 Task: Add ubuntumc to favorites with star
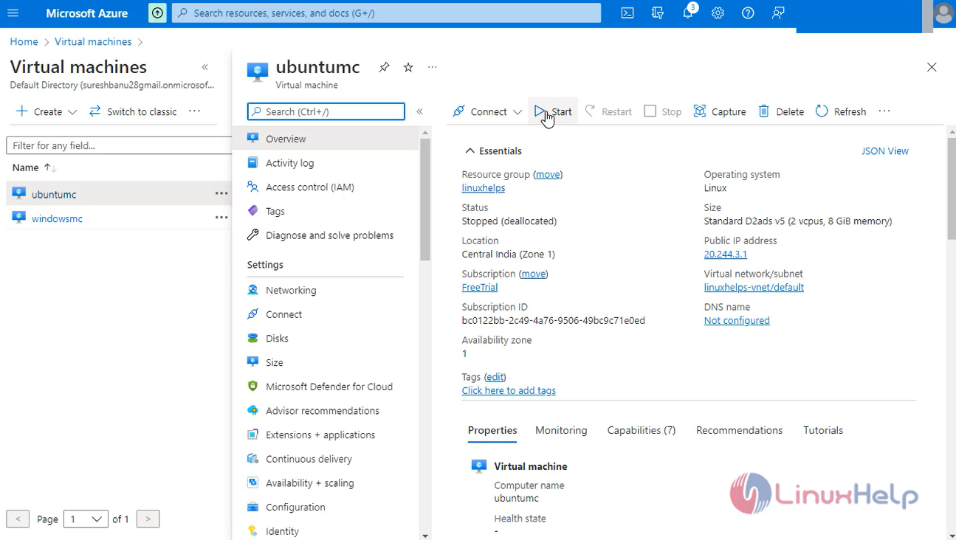pos(408,67)
